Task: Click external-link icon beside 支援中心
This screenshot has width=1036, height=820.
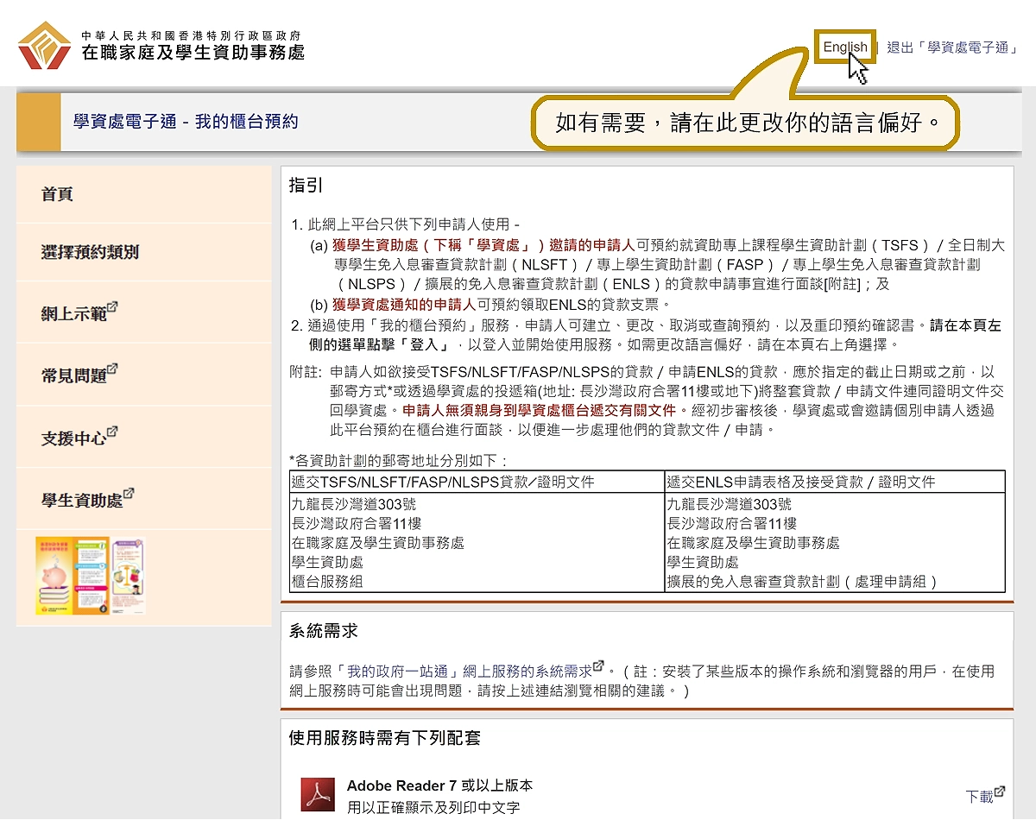Action: click(112, 432)
